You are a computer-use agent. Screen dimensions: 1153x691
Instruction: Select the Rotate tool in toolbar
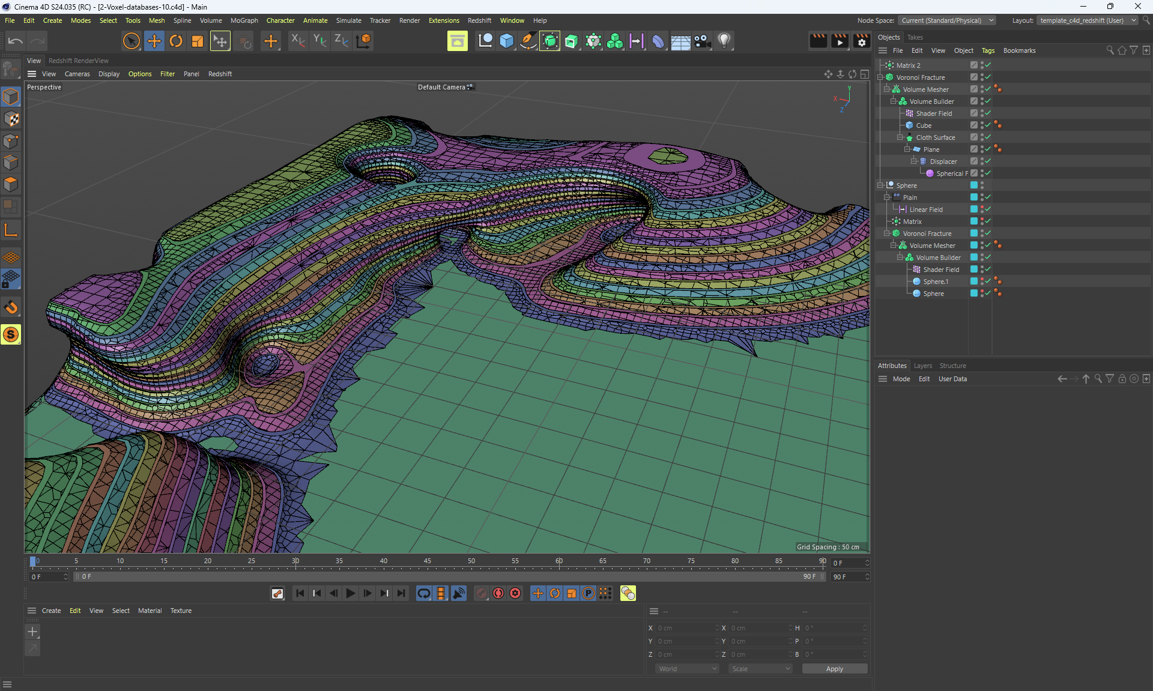pos(176,41)
